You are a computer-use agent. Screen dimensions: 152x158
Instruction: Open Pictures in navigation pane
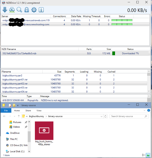point(15,122)
